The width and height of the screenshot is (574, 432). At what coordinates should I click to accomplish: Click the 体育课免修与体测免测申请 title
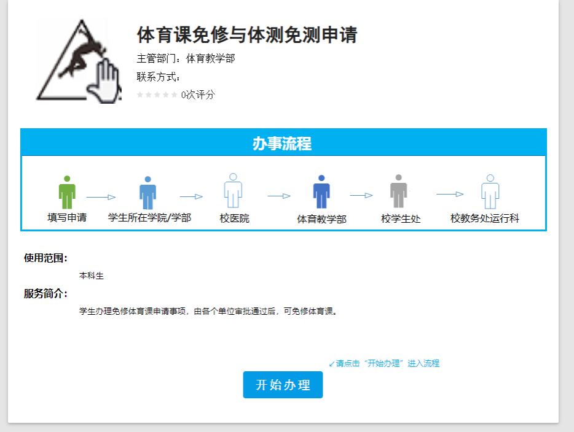point(246,35)
